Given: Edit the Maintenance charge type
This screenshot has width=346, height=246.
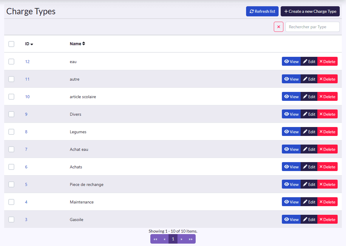Looking at the screenshot, I should coord(309,202).
